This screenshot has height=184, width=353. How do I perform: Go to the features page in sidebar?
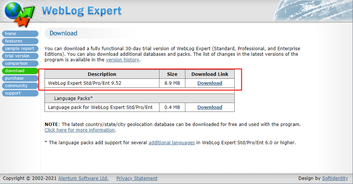[x=14, y=41]
